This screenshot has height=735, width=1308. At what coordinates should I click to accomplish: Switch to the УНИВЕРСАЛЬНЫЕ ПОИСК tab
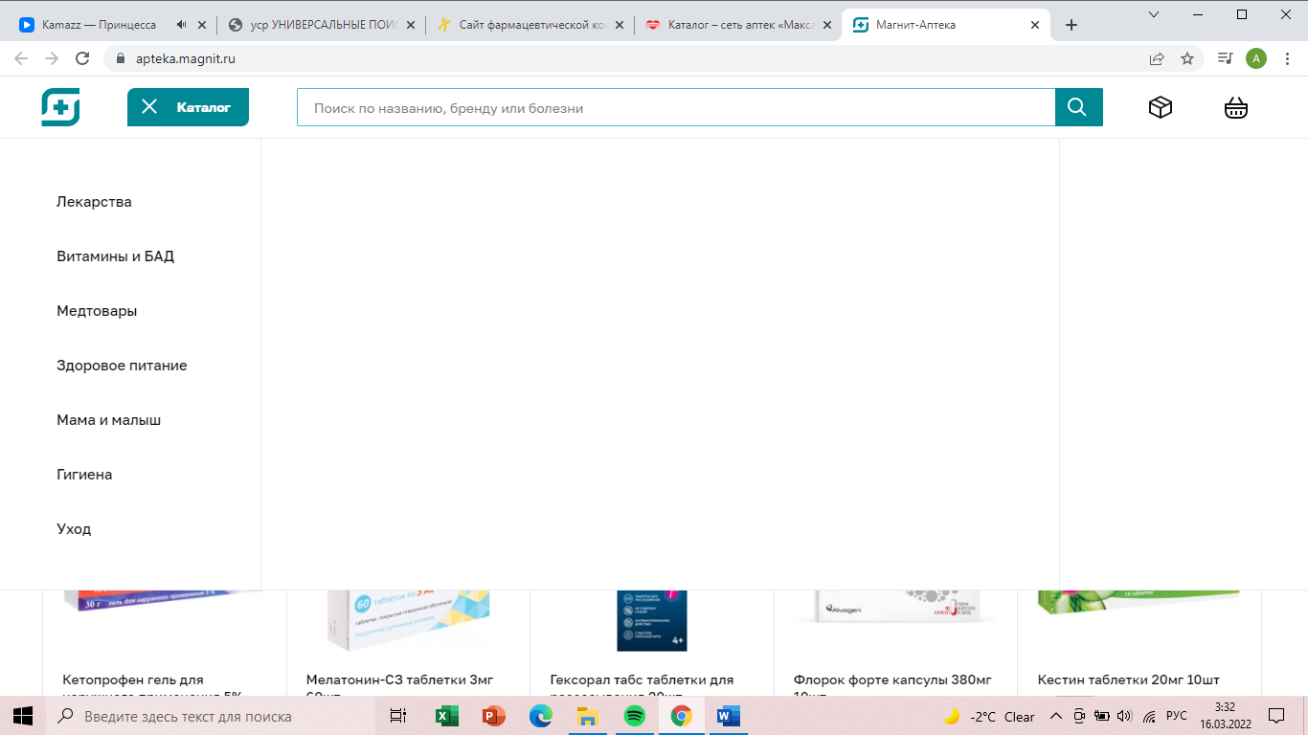coord(321,25)
